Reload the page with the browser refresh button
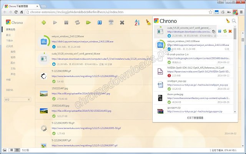246x154 pixels. pyautogui.click(x=16, y=12)
